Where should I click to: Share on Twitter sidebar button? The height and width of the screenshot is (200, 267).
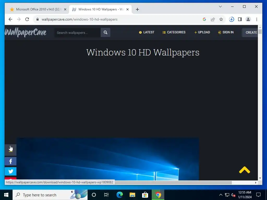(10, 171)
